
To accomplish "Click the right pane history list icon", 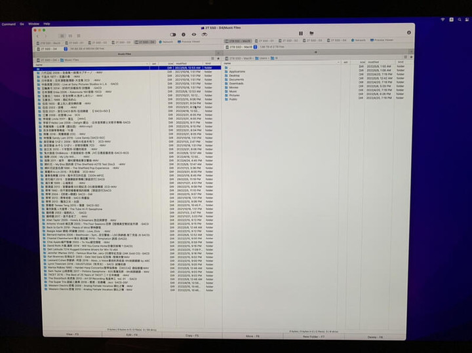I will point(406,57).
